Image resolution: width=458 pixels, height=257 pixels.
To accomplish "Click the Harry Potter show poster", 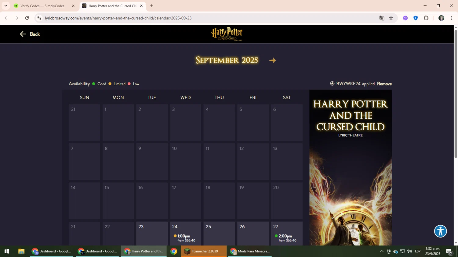I will tap(351, 167).
